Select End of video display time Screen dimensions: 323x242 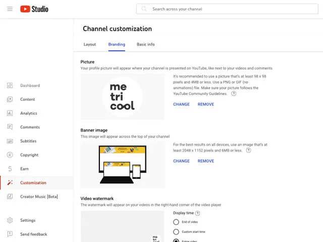pyautogui.click(x=176, y=222)
